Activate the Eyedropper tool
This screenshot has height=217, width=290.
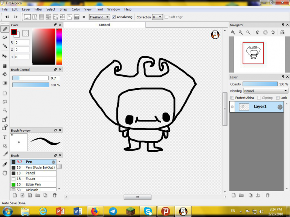tap(5, 164)
